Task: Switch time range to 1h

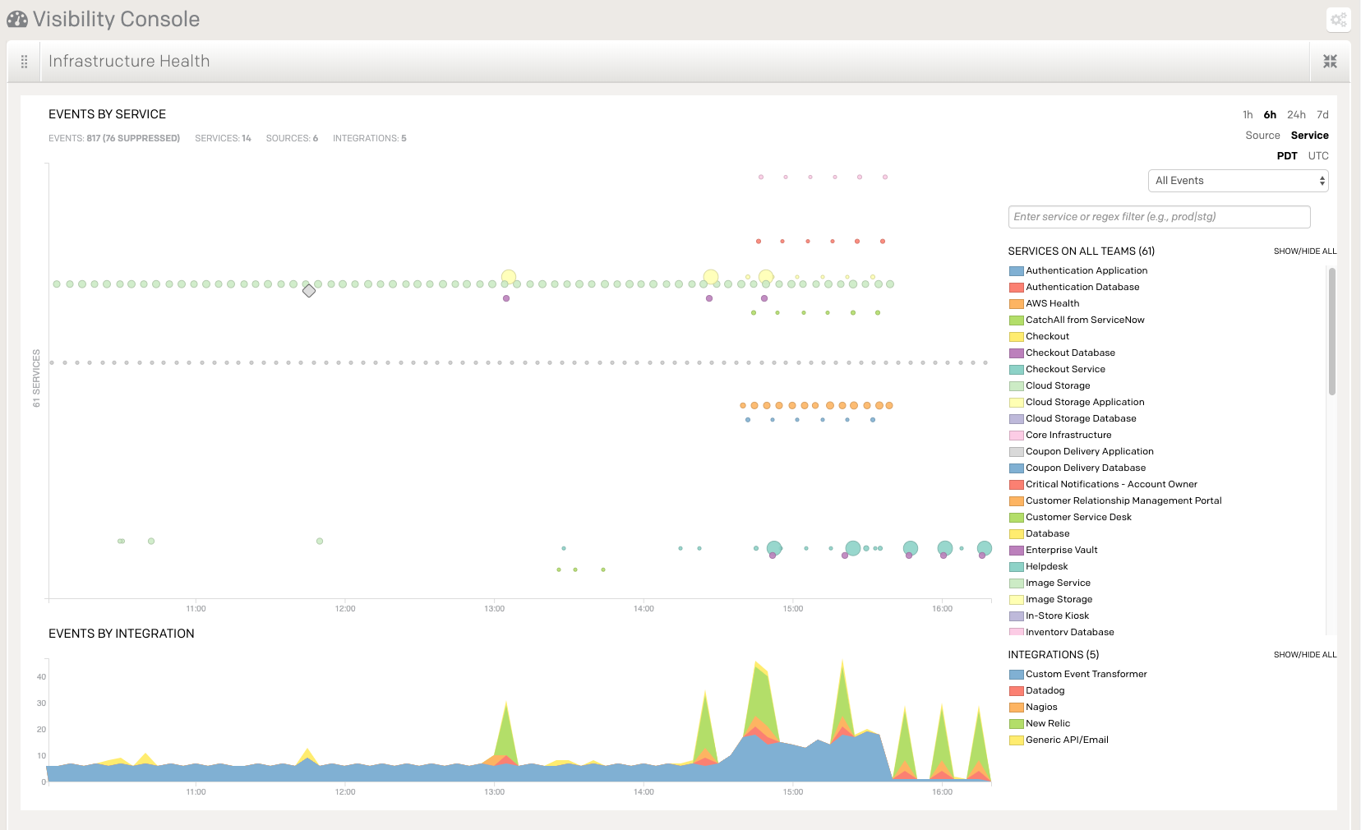Action: click(x=1248, y=115)
